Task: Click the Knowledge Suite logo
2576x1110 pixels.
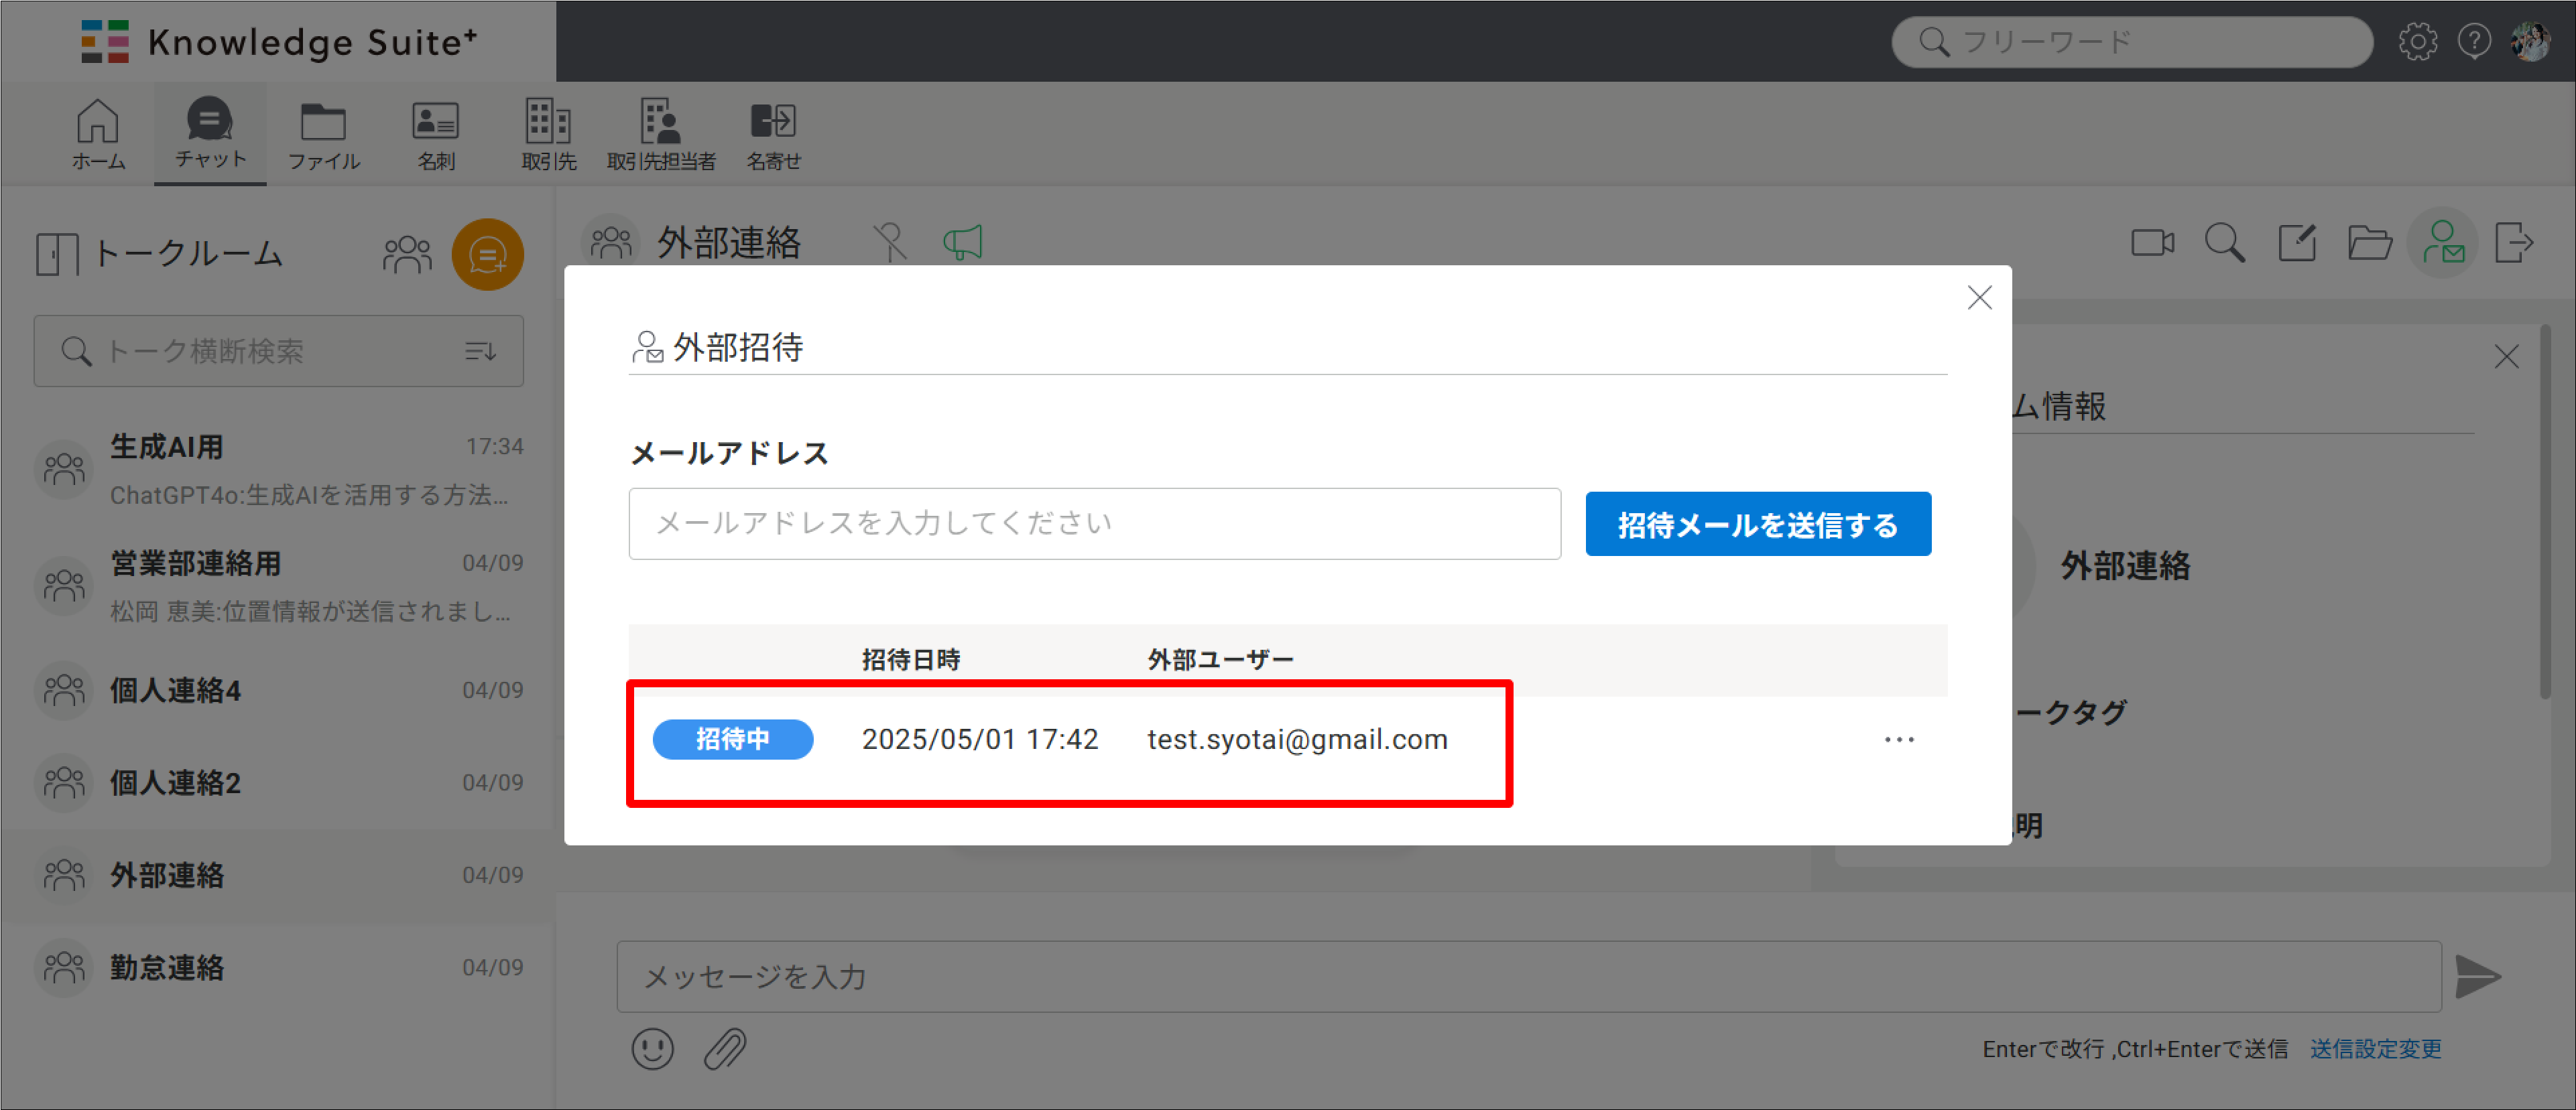Action: pyautogui.click(x=279, y=41)
